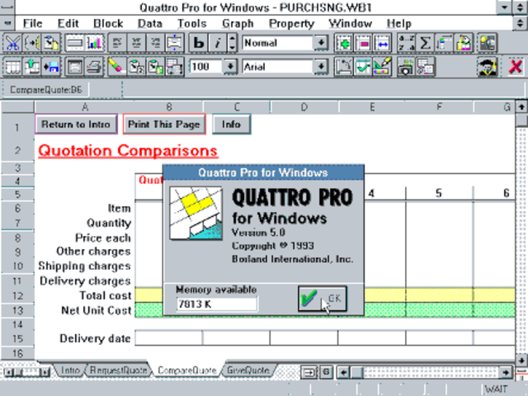The height and width of the screenshot is (396, 528).
Task: Open the Normal style dropdown arrow
Action: coord(321,43)
